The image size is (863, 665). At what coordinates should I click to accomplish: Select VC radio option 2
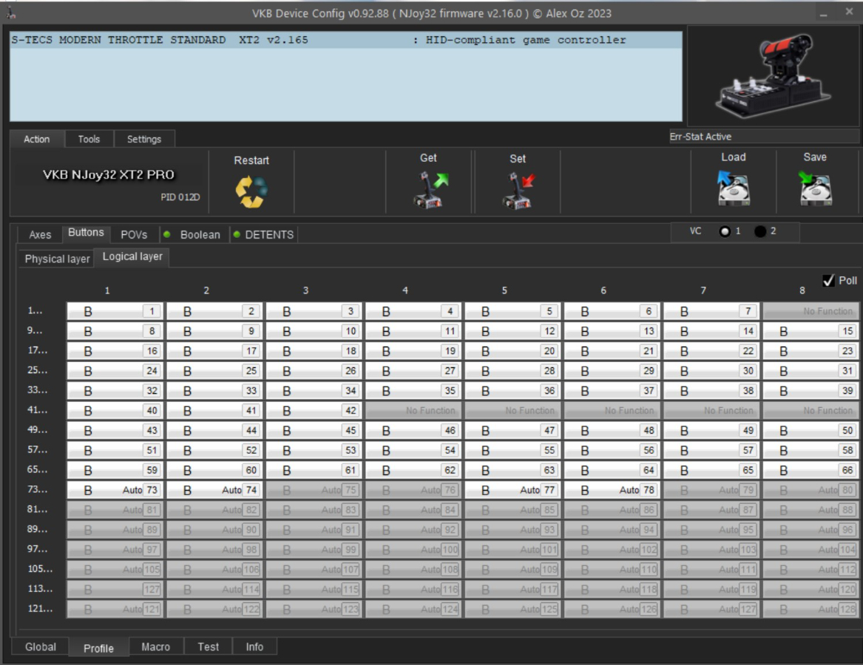tap(760, 231)
